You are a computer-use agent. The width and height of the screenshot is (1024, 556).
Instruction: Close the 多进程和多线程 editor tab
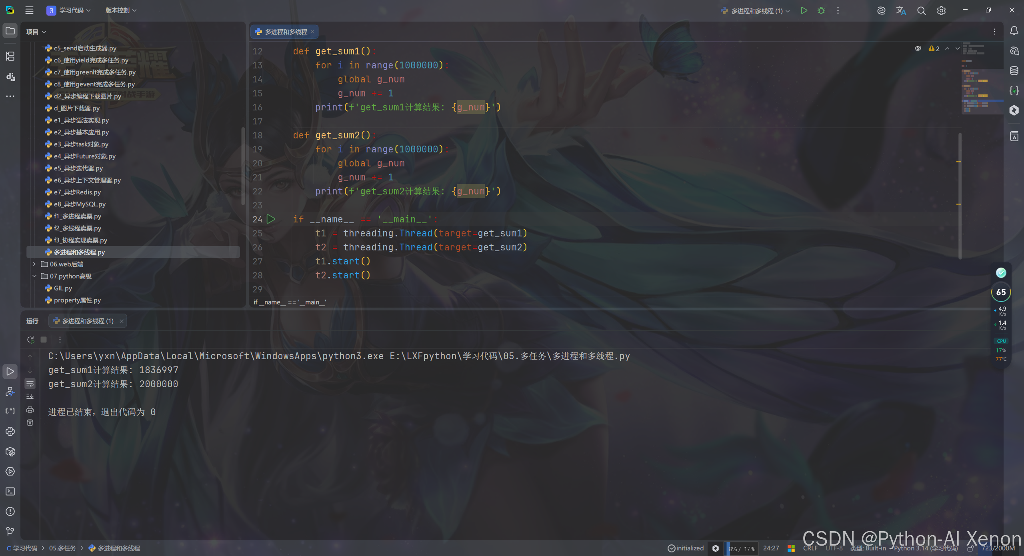(x=312, y=32)
